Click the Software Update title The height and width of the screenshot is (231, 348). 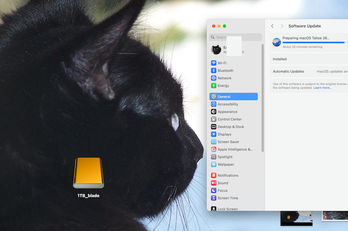coord(304,26)
